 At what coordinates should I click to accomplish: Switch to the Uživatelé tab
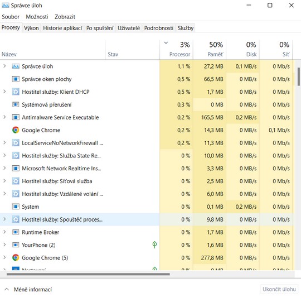[x=129, y=28]
